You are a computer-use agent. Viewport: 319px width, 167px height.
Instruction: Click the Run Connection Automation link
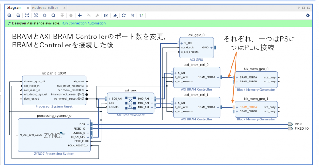83,23
